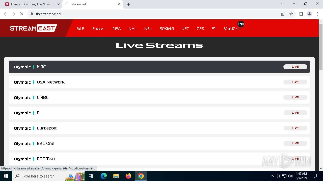The width and height of the screenshot is (323, 181).
Task: Click the LIVE badge on E! row
Action: tap(295, 113)
